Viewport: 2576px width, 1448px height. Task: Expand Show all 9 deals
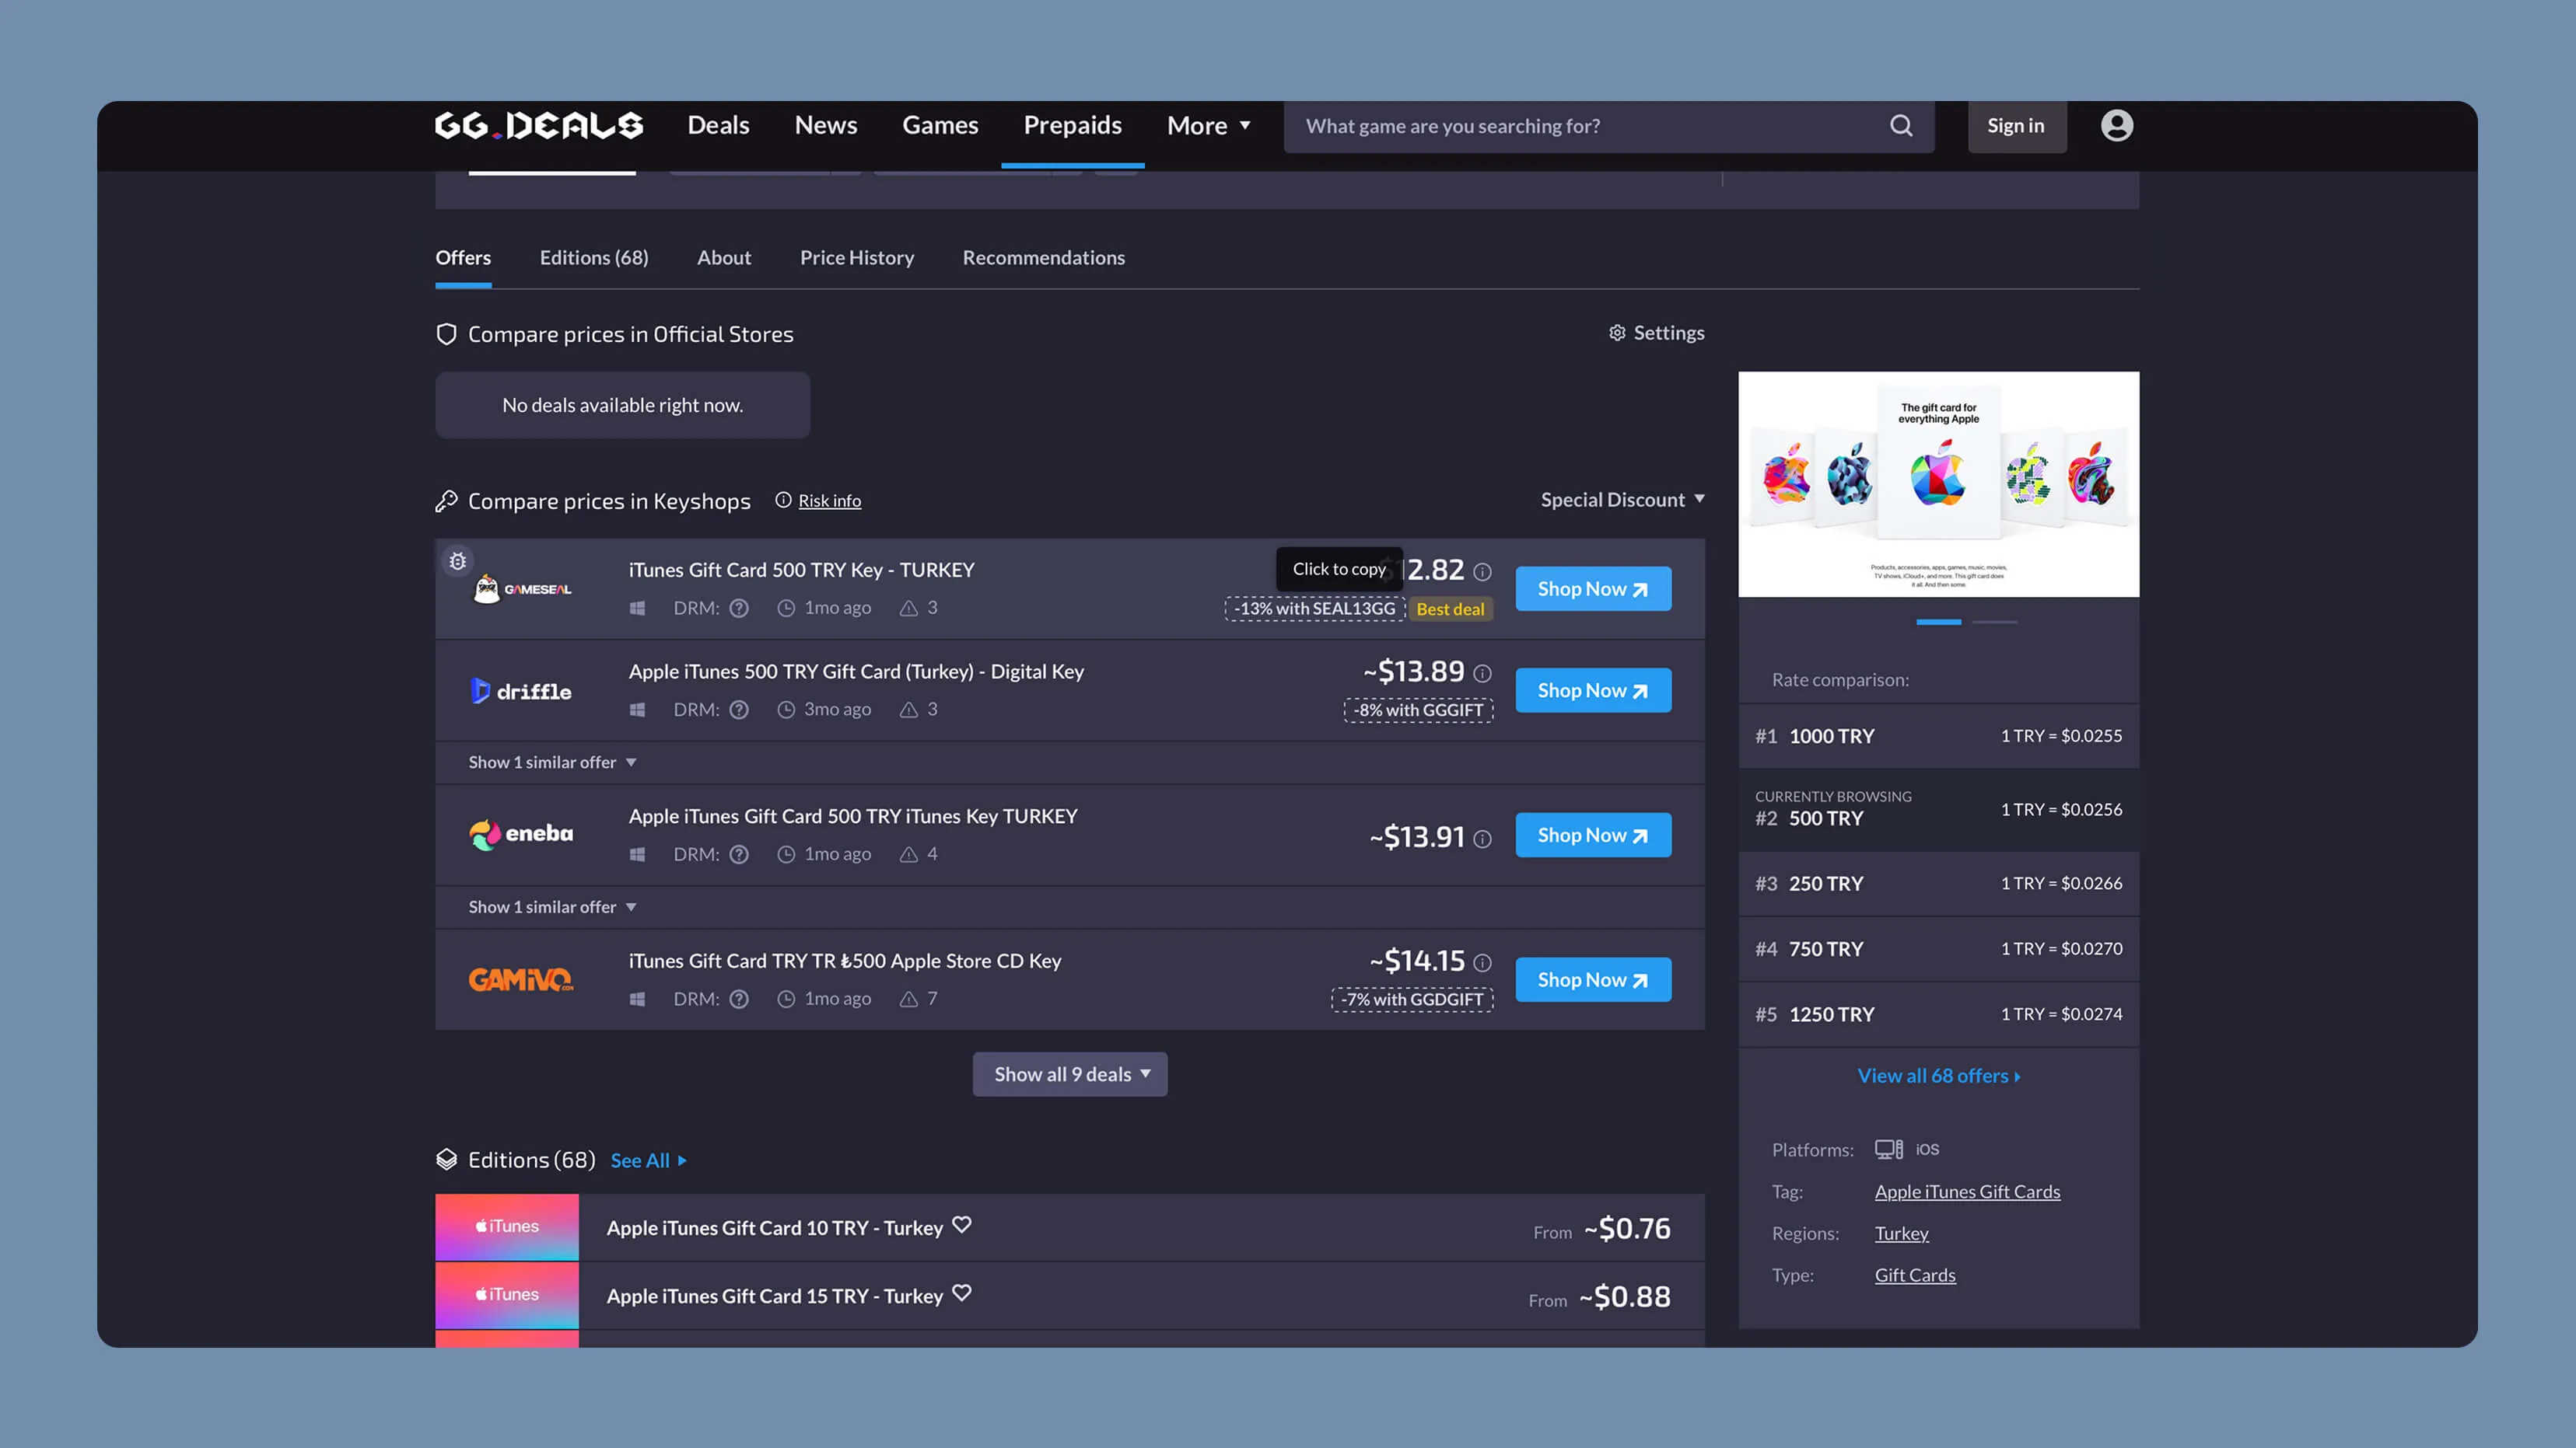(1069, 1074)
